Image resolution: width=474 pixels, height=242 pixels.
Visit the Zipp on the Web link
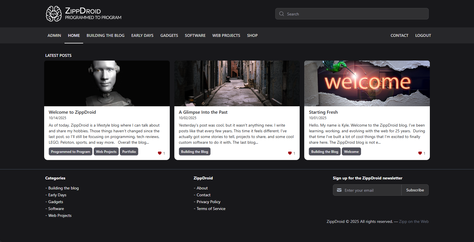pyautogui.click(x=414, y=221)
